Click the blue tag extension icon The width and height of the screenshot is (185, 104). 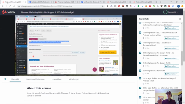click(x=173, y=6)
